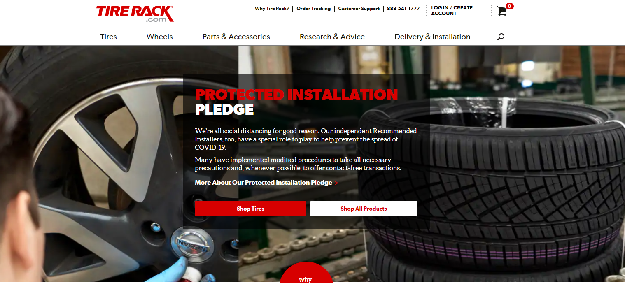Click the Shop Tires button

point(251,209)
